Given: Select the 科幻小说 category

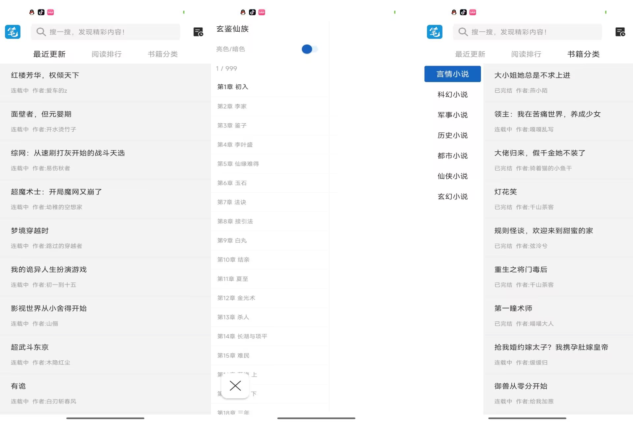Looking at the screenshot, I should [x=452, y=94].
